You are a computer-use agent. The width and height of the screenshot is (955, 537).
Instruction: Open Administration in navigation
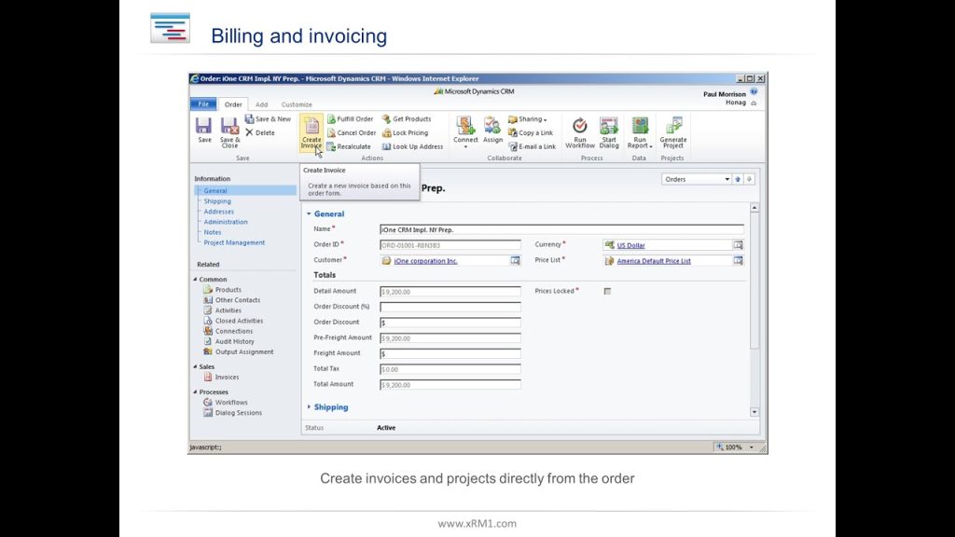pos(226,222)
